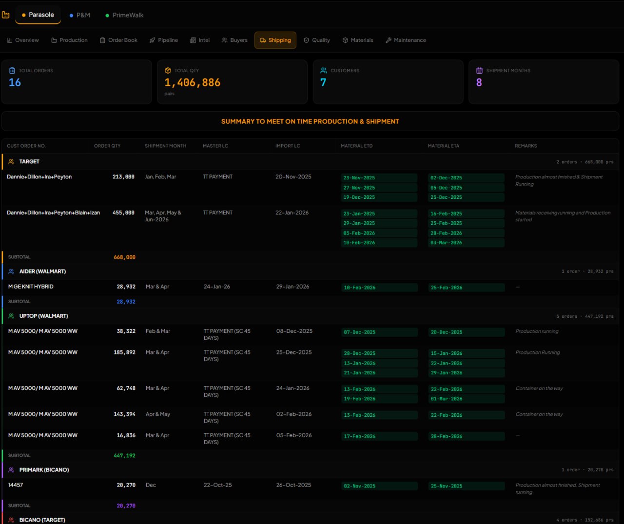Click the users icon beside PRIMARK (BICANO)
This screenshot has width=624, height=524.
point(11,470)
